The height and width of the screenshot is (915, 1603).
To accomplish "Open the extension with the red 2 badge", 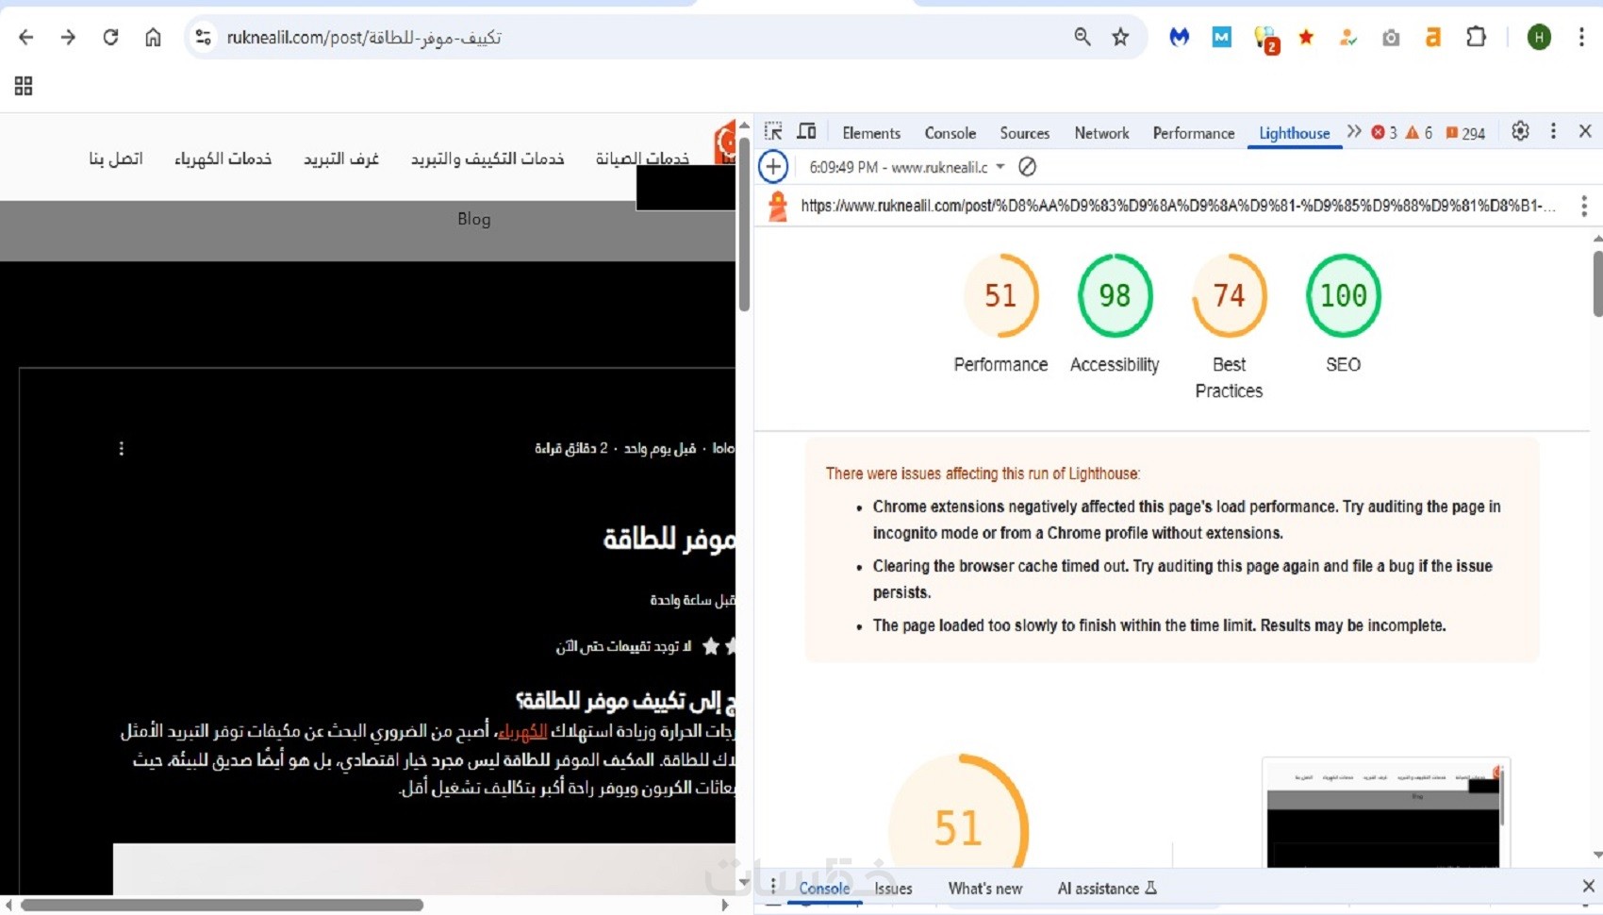I will (1265, 39).
